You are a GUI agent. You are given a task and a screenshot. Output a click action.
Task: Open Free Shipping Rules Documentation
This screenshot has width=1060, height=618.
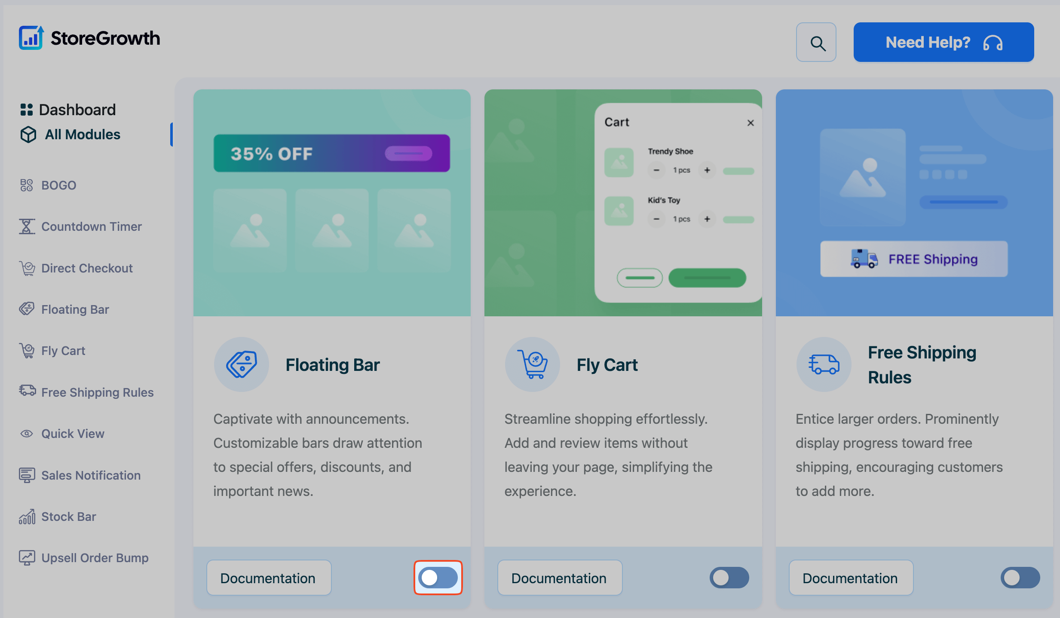pos(851,578)
